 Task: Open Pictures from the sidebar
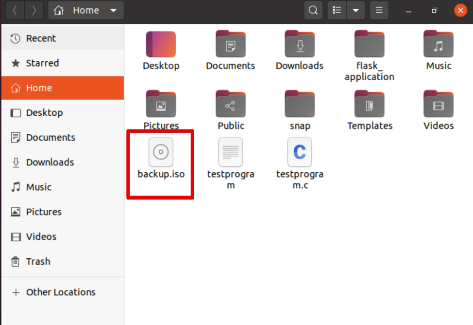point(63,212)
